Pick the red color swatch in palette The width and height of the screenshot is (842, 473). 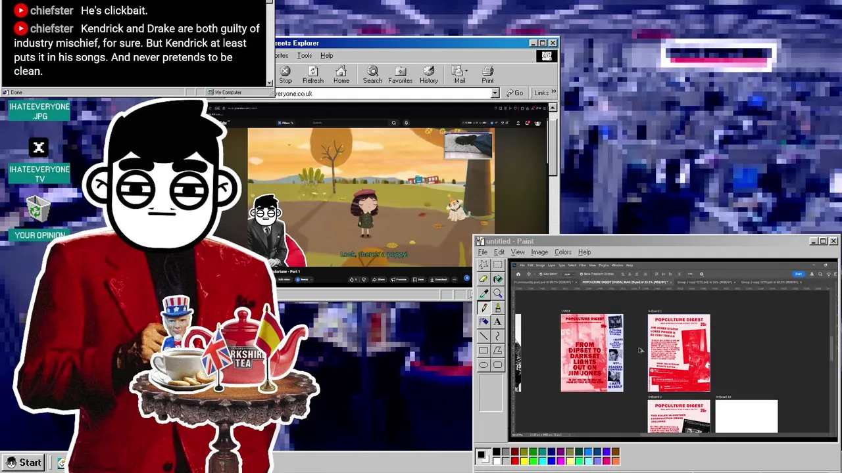click(515, 461)
